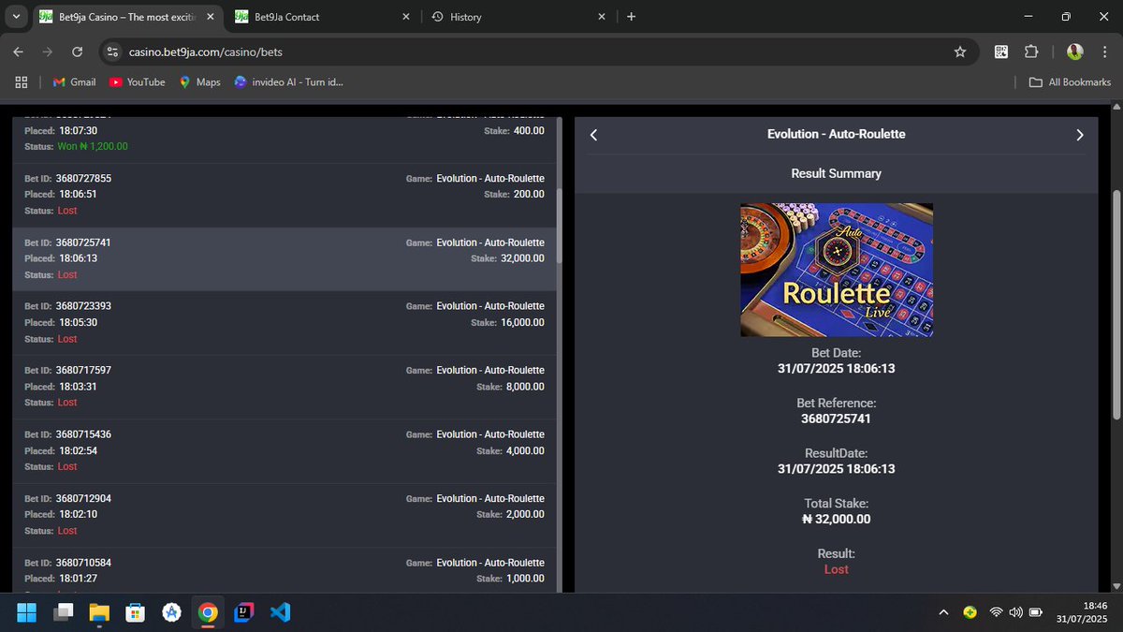
Task: Close the Bet9ja Casino tab
Action: click(211, 17)
